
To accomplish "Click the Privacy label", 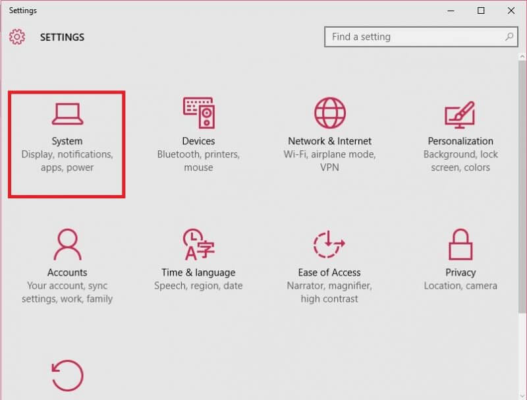I will click(x=460, y=272).
